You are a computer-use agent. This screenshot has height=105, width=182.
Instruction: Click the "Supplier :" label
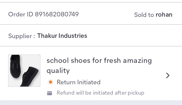pyautogui.click(x=21, y=36)
